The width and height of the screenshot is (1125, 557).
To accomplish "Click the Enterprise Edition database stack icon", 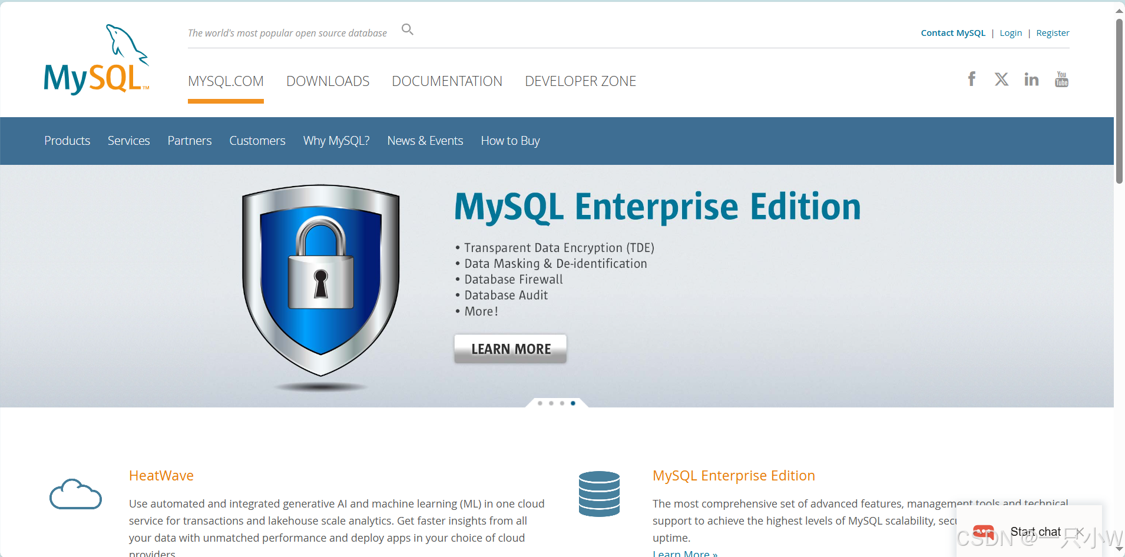I will pyautogui.click(x=599, y=494).
